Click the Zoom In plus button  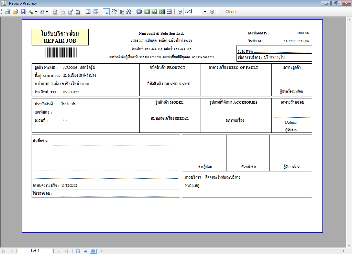pyautogui.click(x=212, y=12)
